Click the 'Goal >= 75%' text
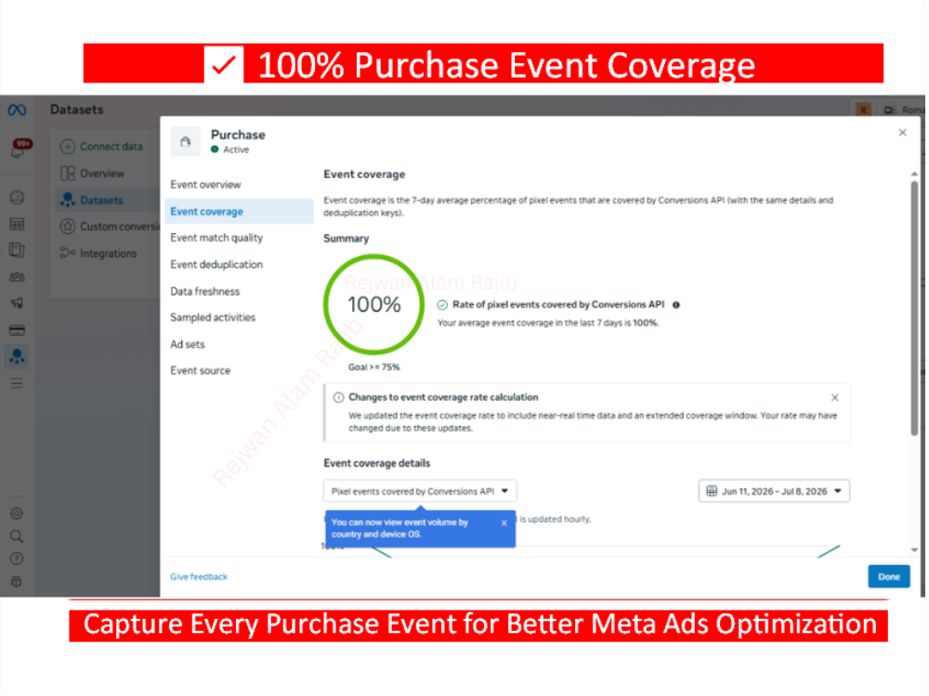929x696 pixels. [373, 367]
